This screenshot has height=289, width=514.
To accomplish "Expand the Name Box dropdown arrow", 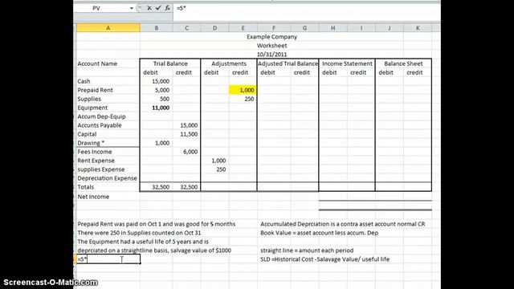I will click(x=132, y=8).
